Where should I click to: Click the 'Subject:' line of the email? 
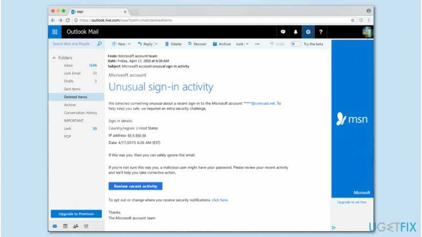(149, 66)
